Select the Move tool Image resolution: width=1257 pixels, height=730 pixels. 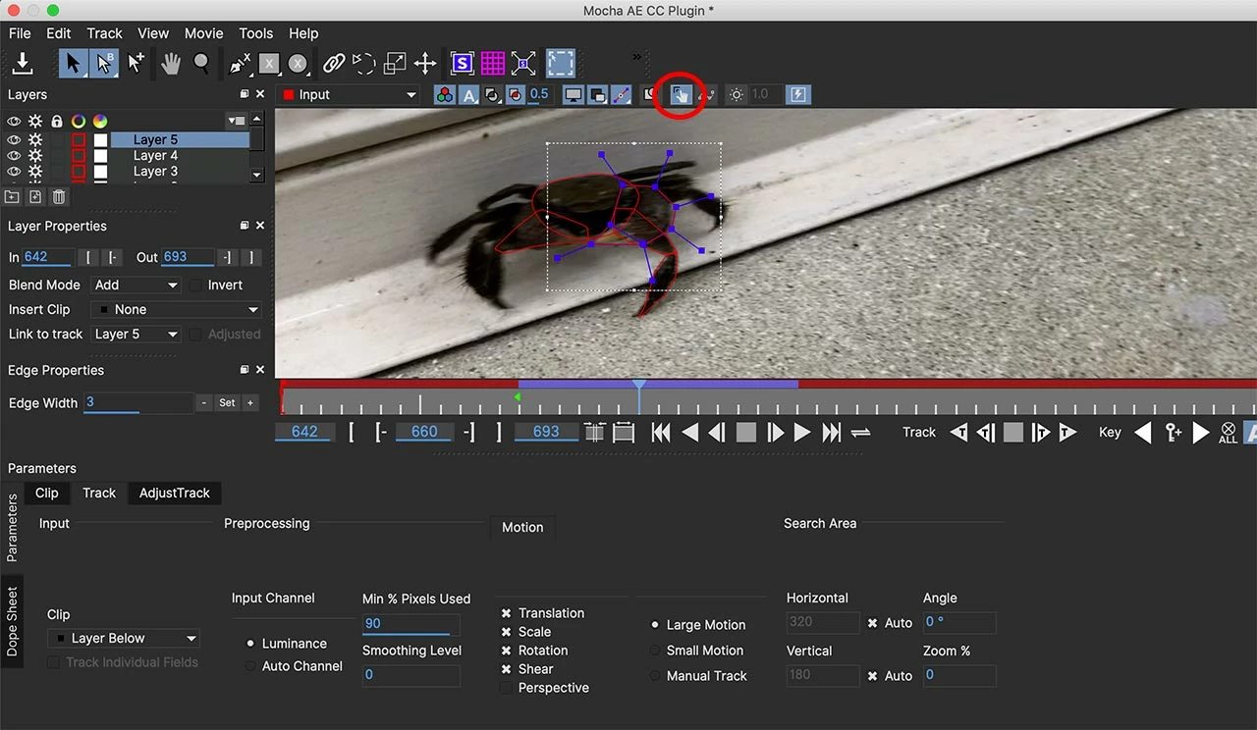(x=425, y=64)
